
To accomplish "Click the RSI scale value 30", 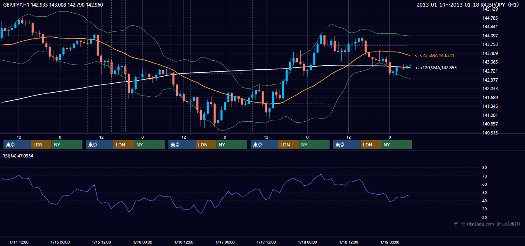I will pos(484,209).
